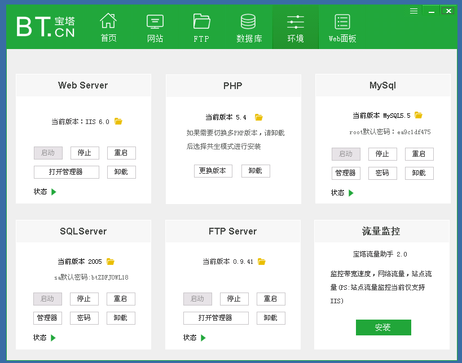Restart MySql with 重启
This screenshot has width=462, height=363.
coord(419,154)
